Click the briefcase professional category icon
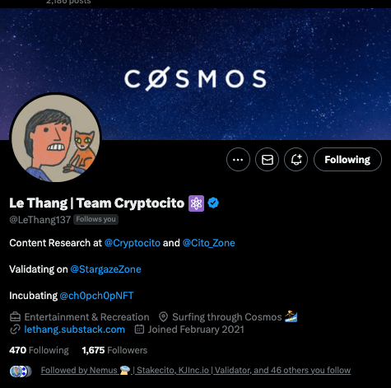Screen dimensions: 391x388 pyautogui.click(x=15, y=317)
